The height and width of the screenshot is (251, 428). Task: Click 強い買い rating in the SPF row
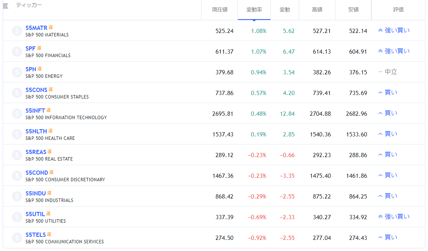(x=394, y=51)
